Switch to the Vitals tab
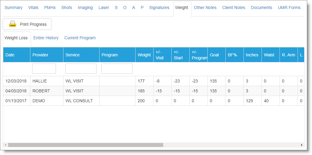312x155 pixels. (33, 7)
